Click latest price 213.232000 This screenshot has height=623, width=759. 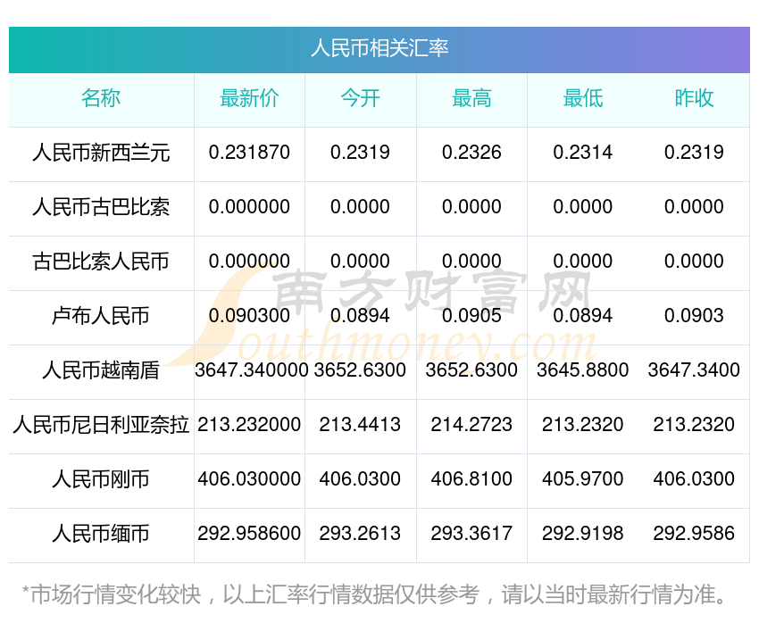(249, 424)
